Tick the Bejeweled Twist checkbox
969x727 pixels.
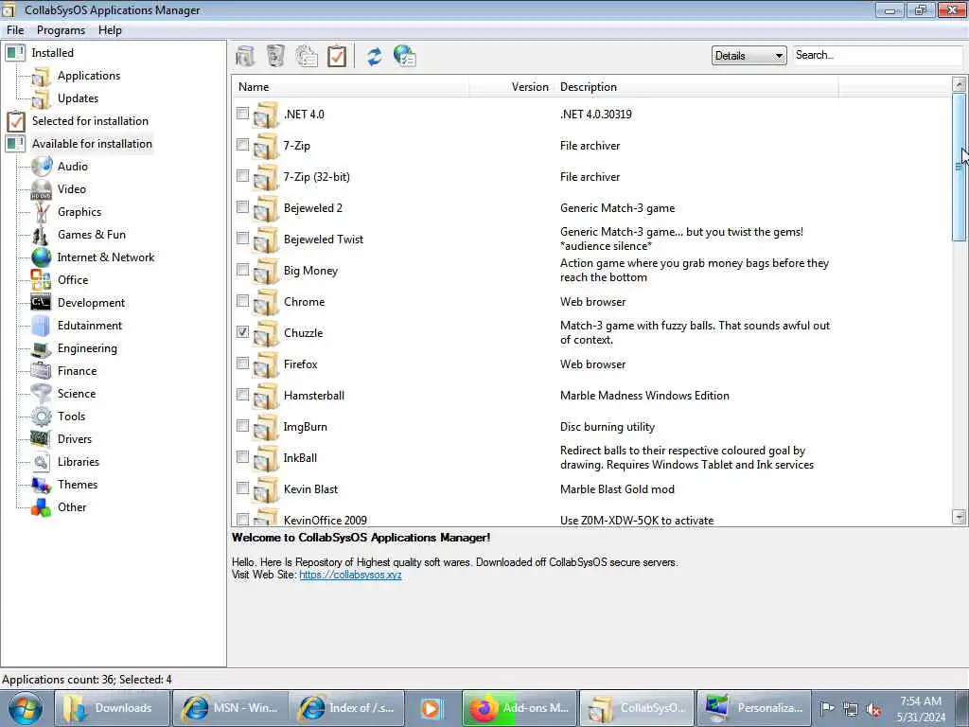click(243, 238)
